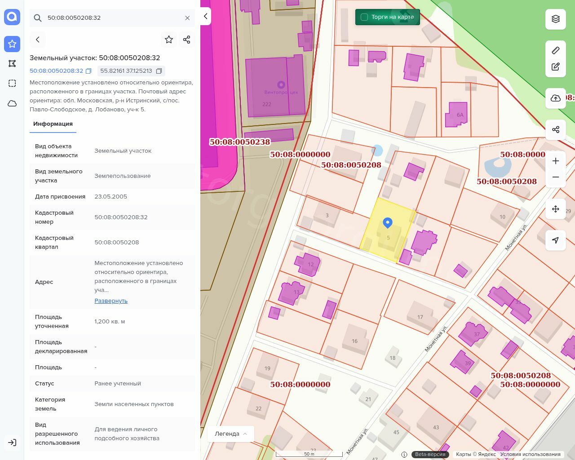Zoom in the map with plus button
The image size is (575, 460).
[556, 161]
